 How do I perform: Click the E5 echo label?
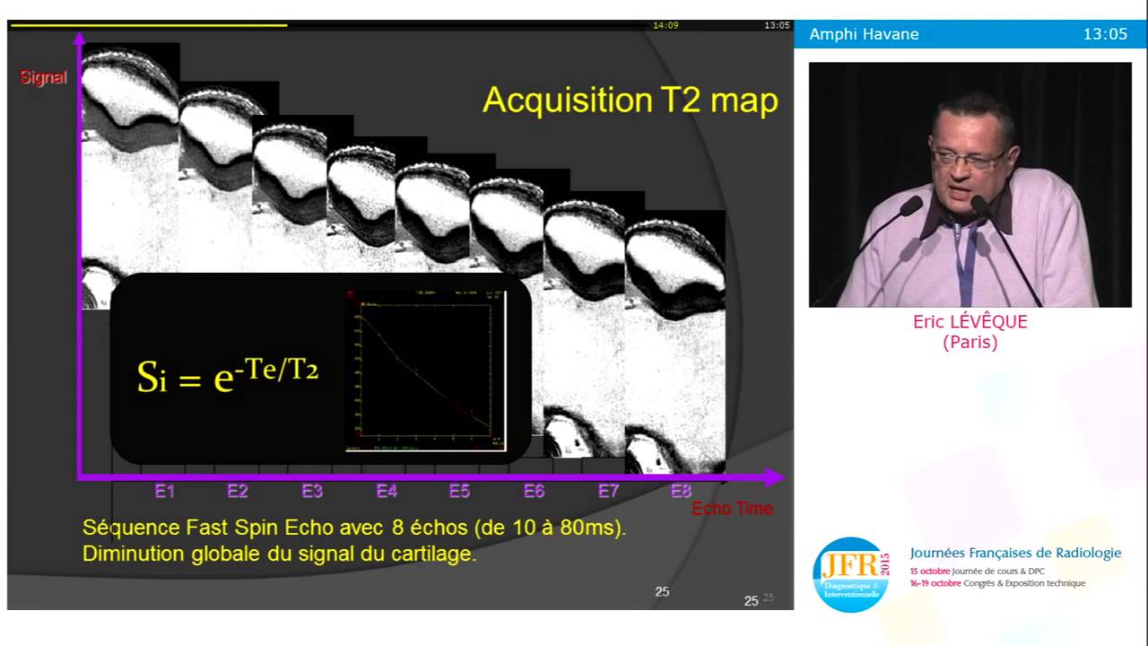coord(459,491)
